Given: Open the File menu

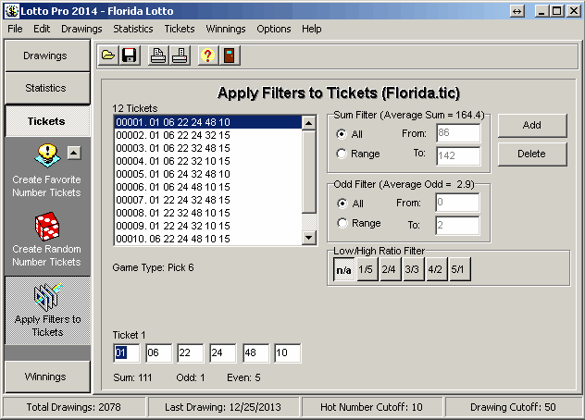Looking at the screenshot, I should [x=15, y=29].
